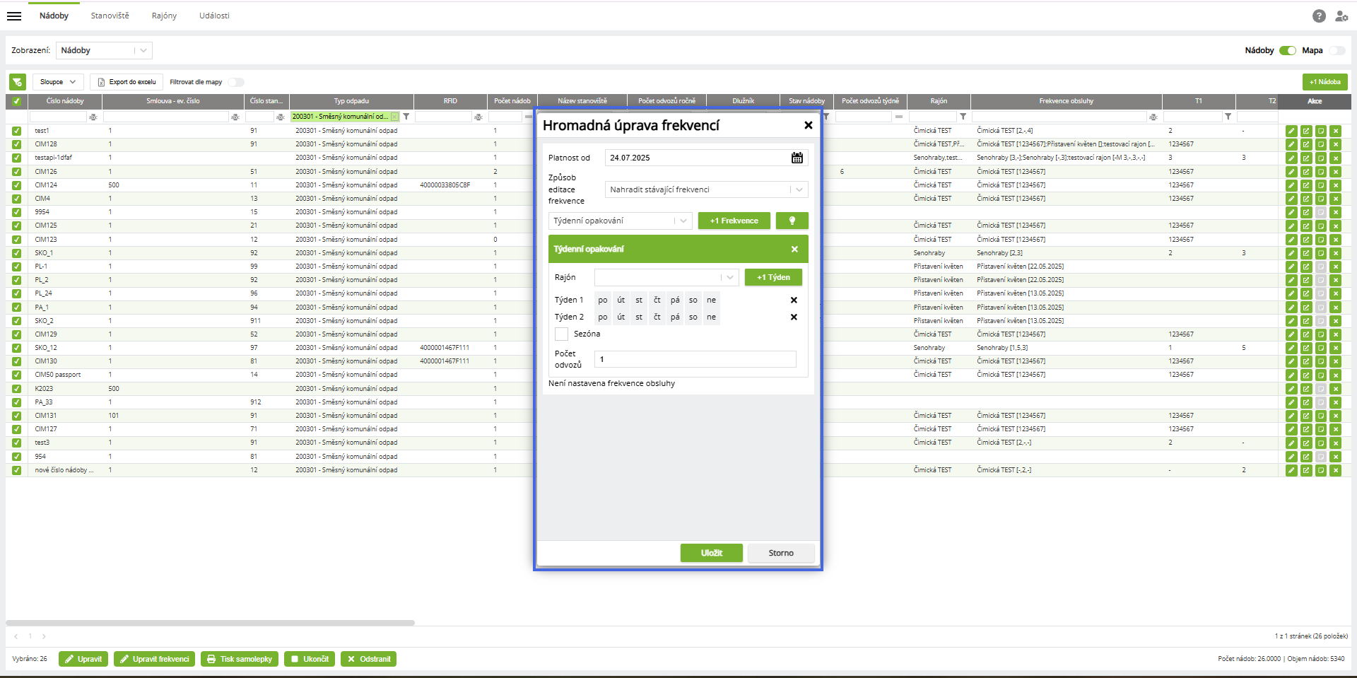Screen dimensions: 1357x678
Task: Close the green Týdenní opakování panel
Action: [x=794, y=250]
